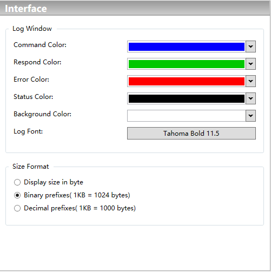Viewport: 271px width, 272px height.
Task: Click the Interface header title
Action: (26, 9)
